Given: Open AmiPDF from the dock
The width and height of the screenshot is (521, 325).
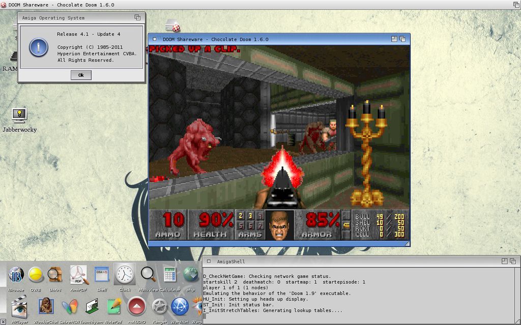Looking at the screenshot, I should (x=79, y=275).
